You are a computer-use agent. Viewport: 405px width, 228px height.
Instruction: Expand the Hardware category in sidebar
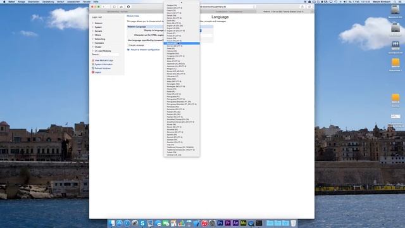pyautogui.click(x=99, y=43)
